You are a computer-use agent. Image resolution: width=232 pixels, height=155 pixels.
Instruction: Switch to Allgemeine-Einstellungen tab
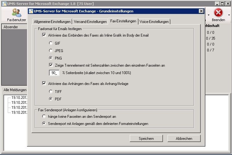click(52, 22)
